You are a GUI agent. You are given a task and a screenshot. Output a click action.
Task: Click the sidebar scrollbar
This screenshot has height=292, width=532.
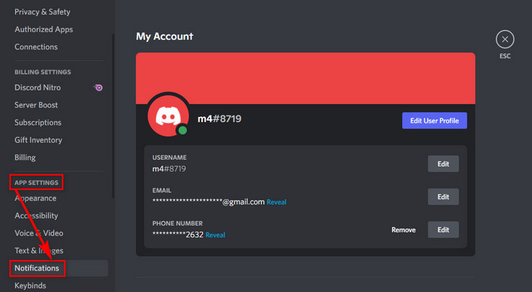pos(113,116)
